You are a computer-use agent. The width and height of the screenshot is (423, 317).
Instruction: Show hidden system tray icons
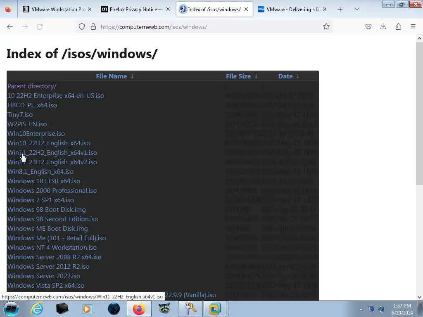tap(361, 309)
